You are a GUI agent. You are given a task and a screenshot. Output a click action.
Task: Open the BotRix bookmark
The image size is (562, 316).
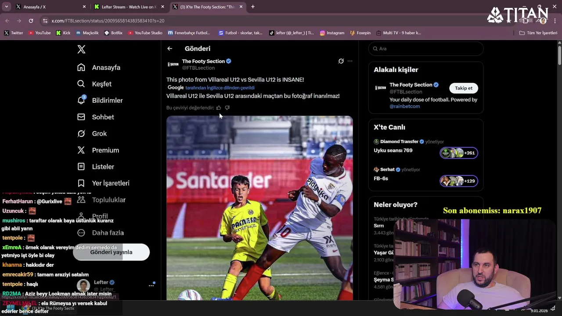click(113, 33)
